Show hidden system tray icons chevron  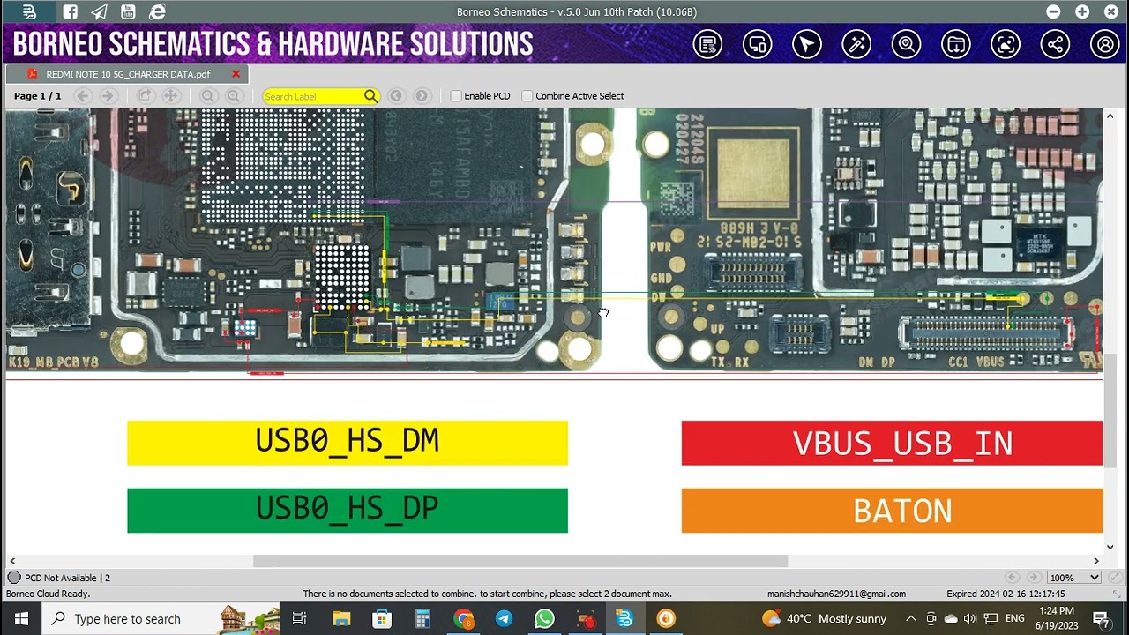pos(911,619)
